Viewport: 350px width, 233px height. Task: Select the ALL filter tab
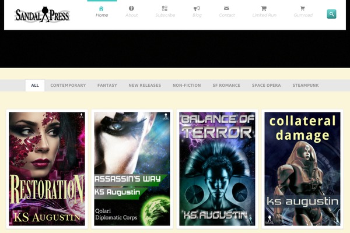coord(35,86)
